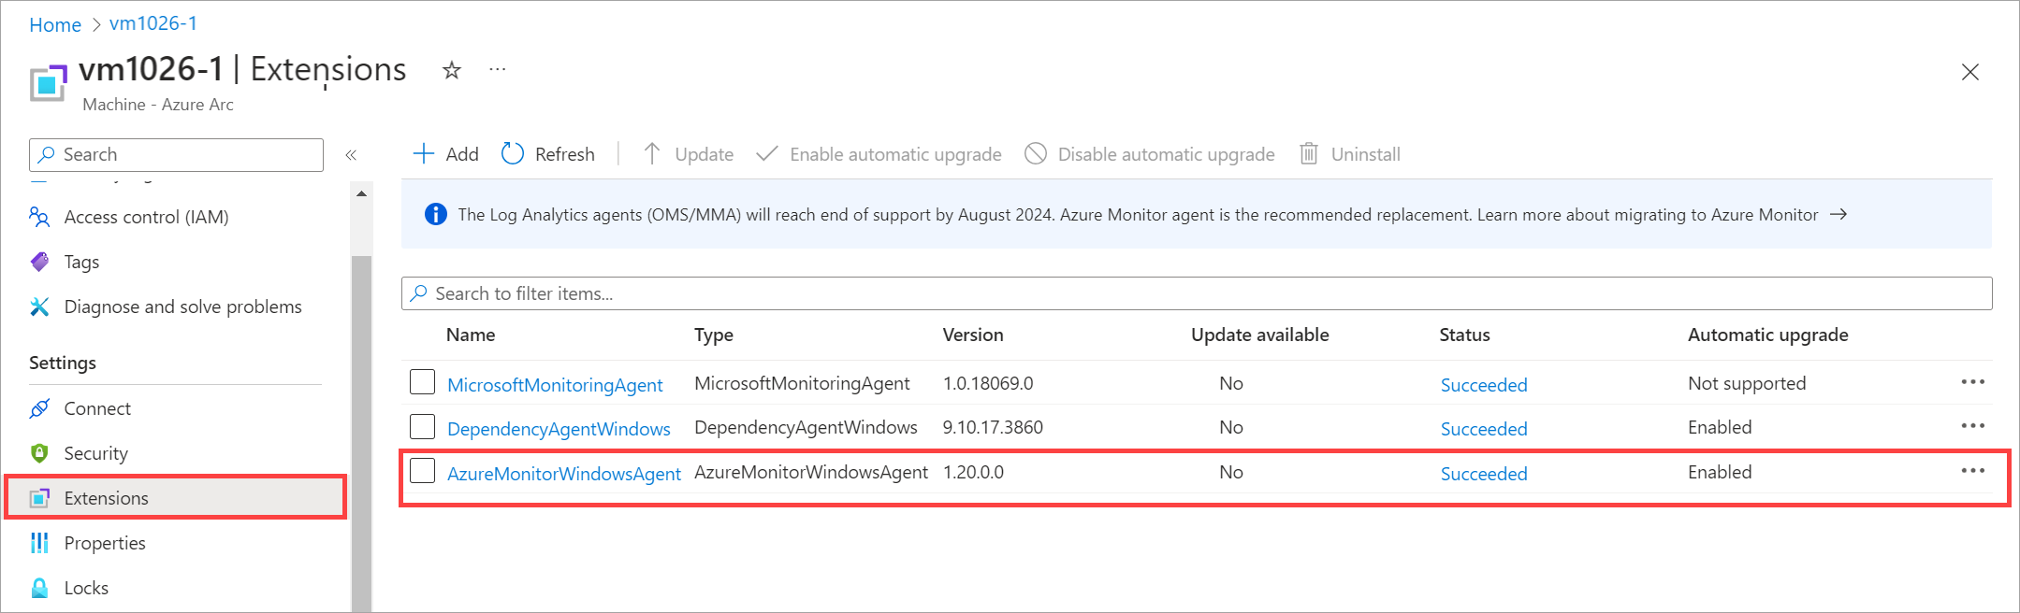Click the sidebar Search input field
The height and width of the screenshot is (613, 2020).
click(176, 155)
